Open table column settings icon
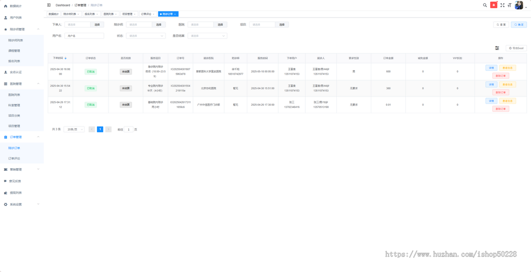 [x=497, y=48]
